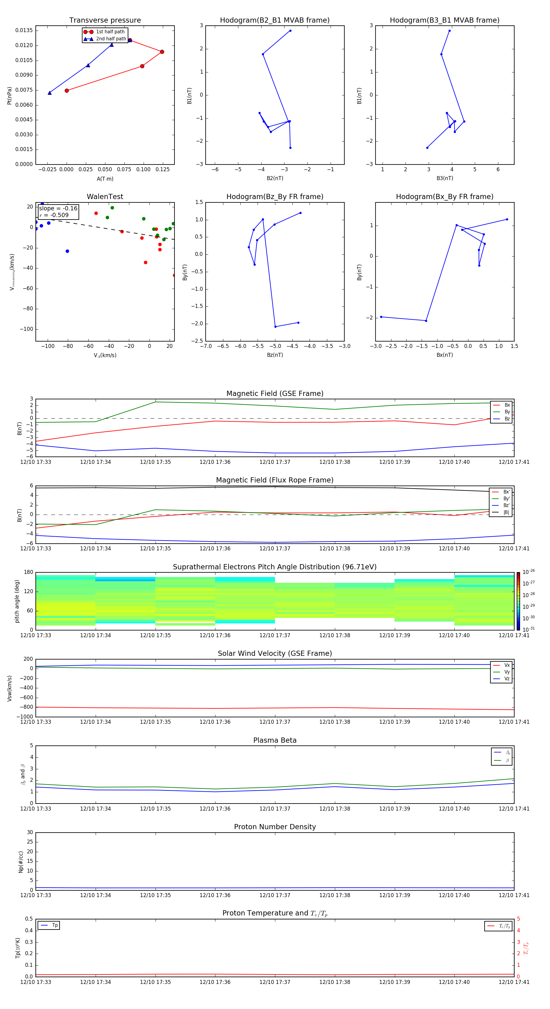This screenshot has height=1009, width=550.
Task: Click 'Proton Temperature and Te/Tp' title
Action: [275, 913]
